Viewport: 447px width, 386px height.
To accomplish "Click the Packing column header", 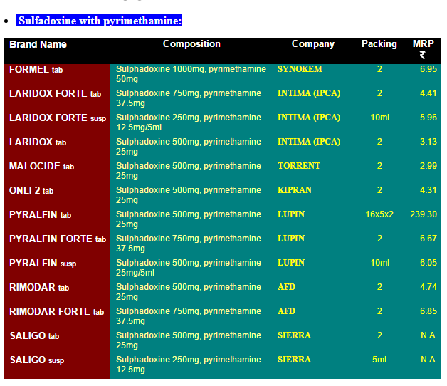I will (379, 44).
